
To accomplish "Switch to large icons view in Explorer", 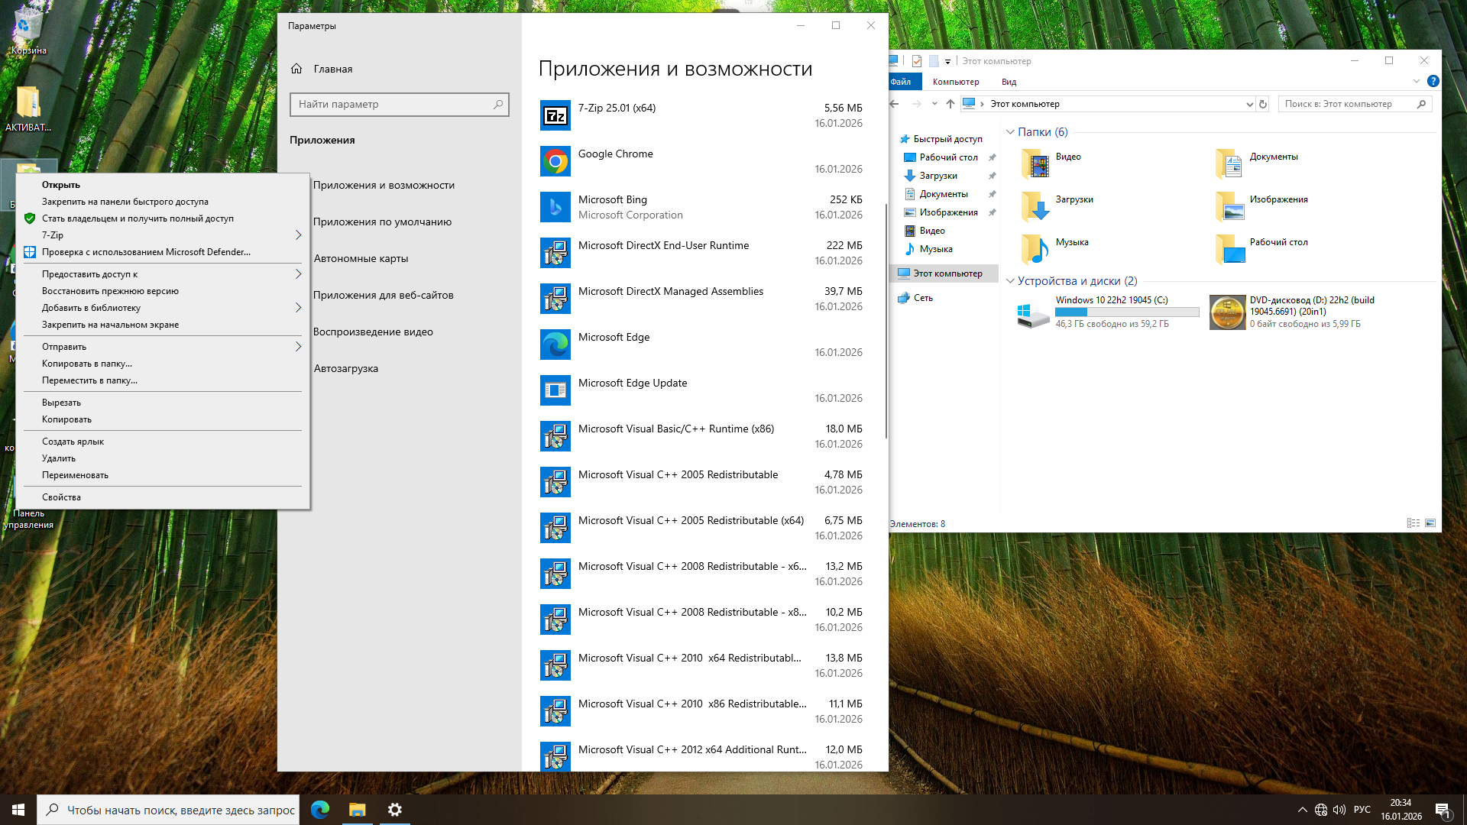I will (x=1430, y=523).
